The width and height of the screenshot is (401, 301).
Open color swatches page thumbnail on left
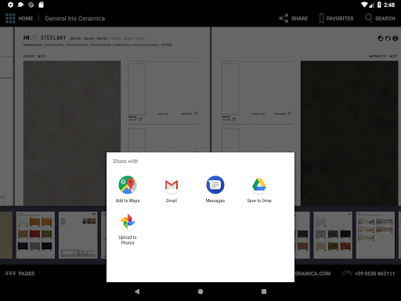coord(35,235)
